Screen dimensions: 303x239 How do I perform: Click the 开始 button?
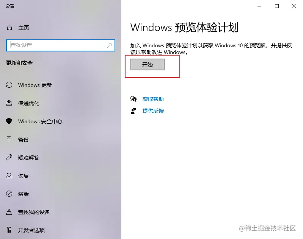tap(148, 65)
